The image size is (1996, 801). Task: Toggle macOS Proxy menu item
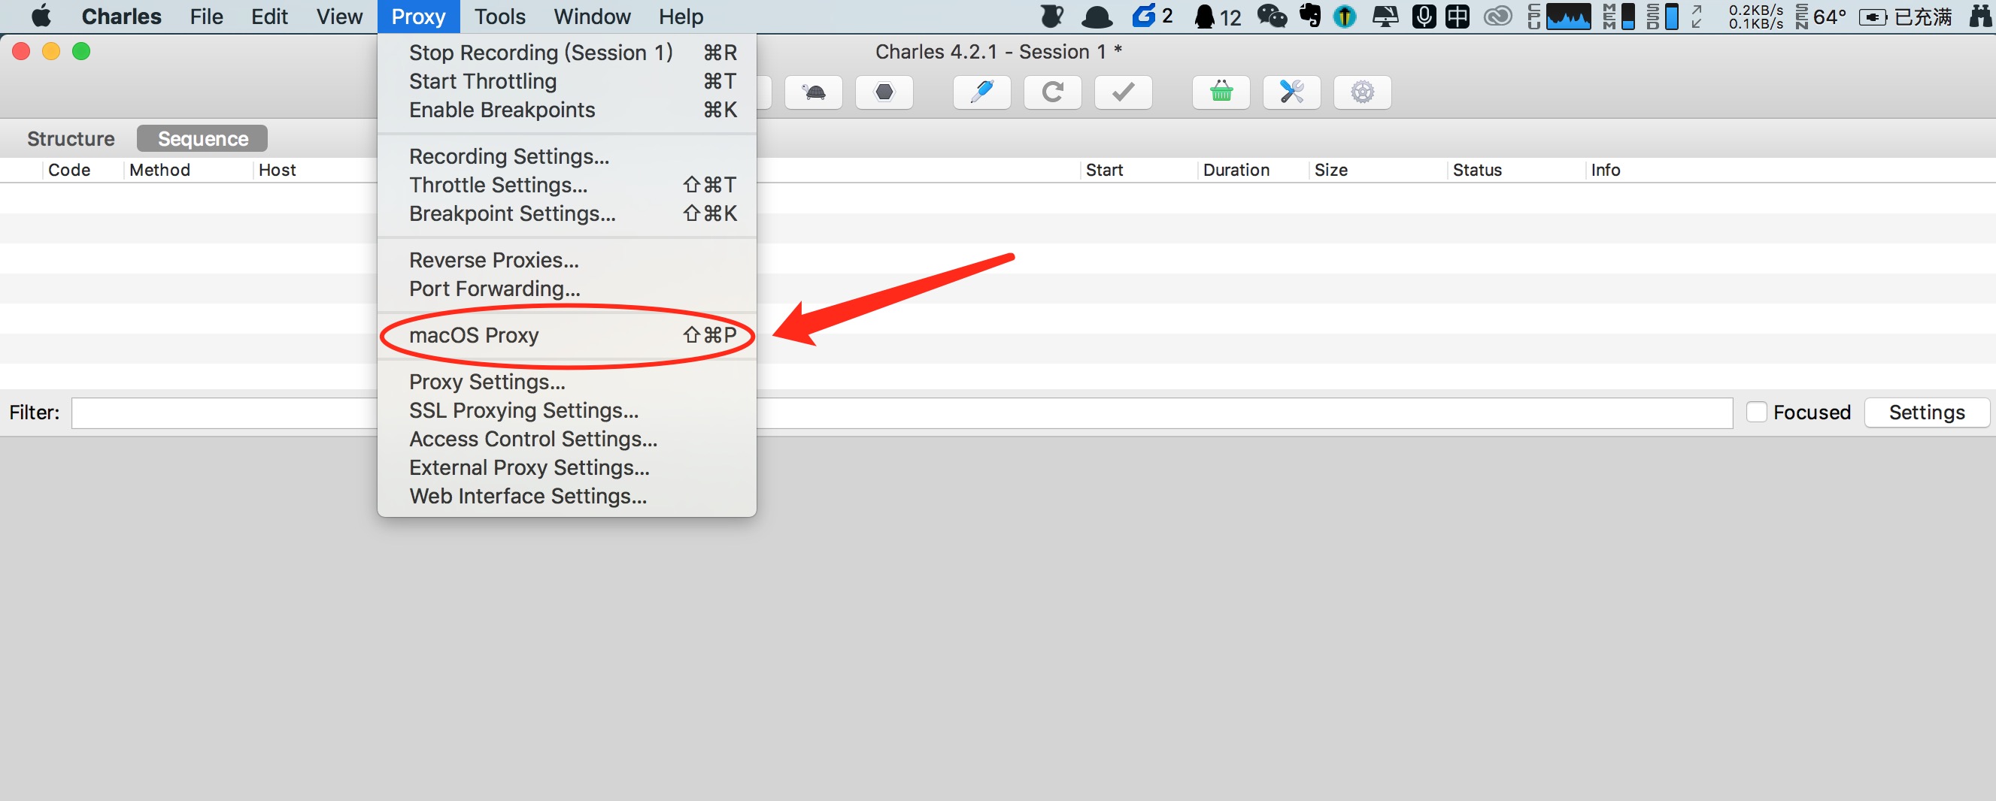pyautogui.click(x=566, y=335)
